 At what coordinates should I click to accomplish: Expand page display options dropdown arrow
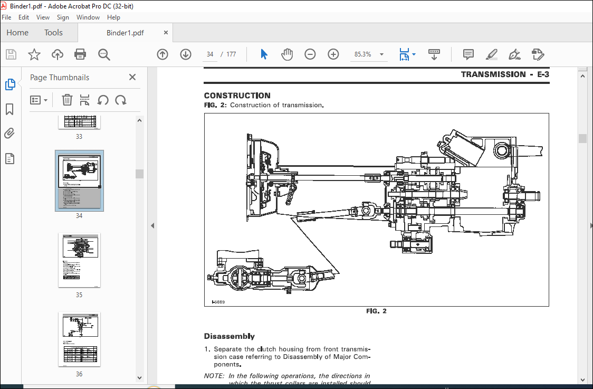pyautogui.click(x=414, y=54)
